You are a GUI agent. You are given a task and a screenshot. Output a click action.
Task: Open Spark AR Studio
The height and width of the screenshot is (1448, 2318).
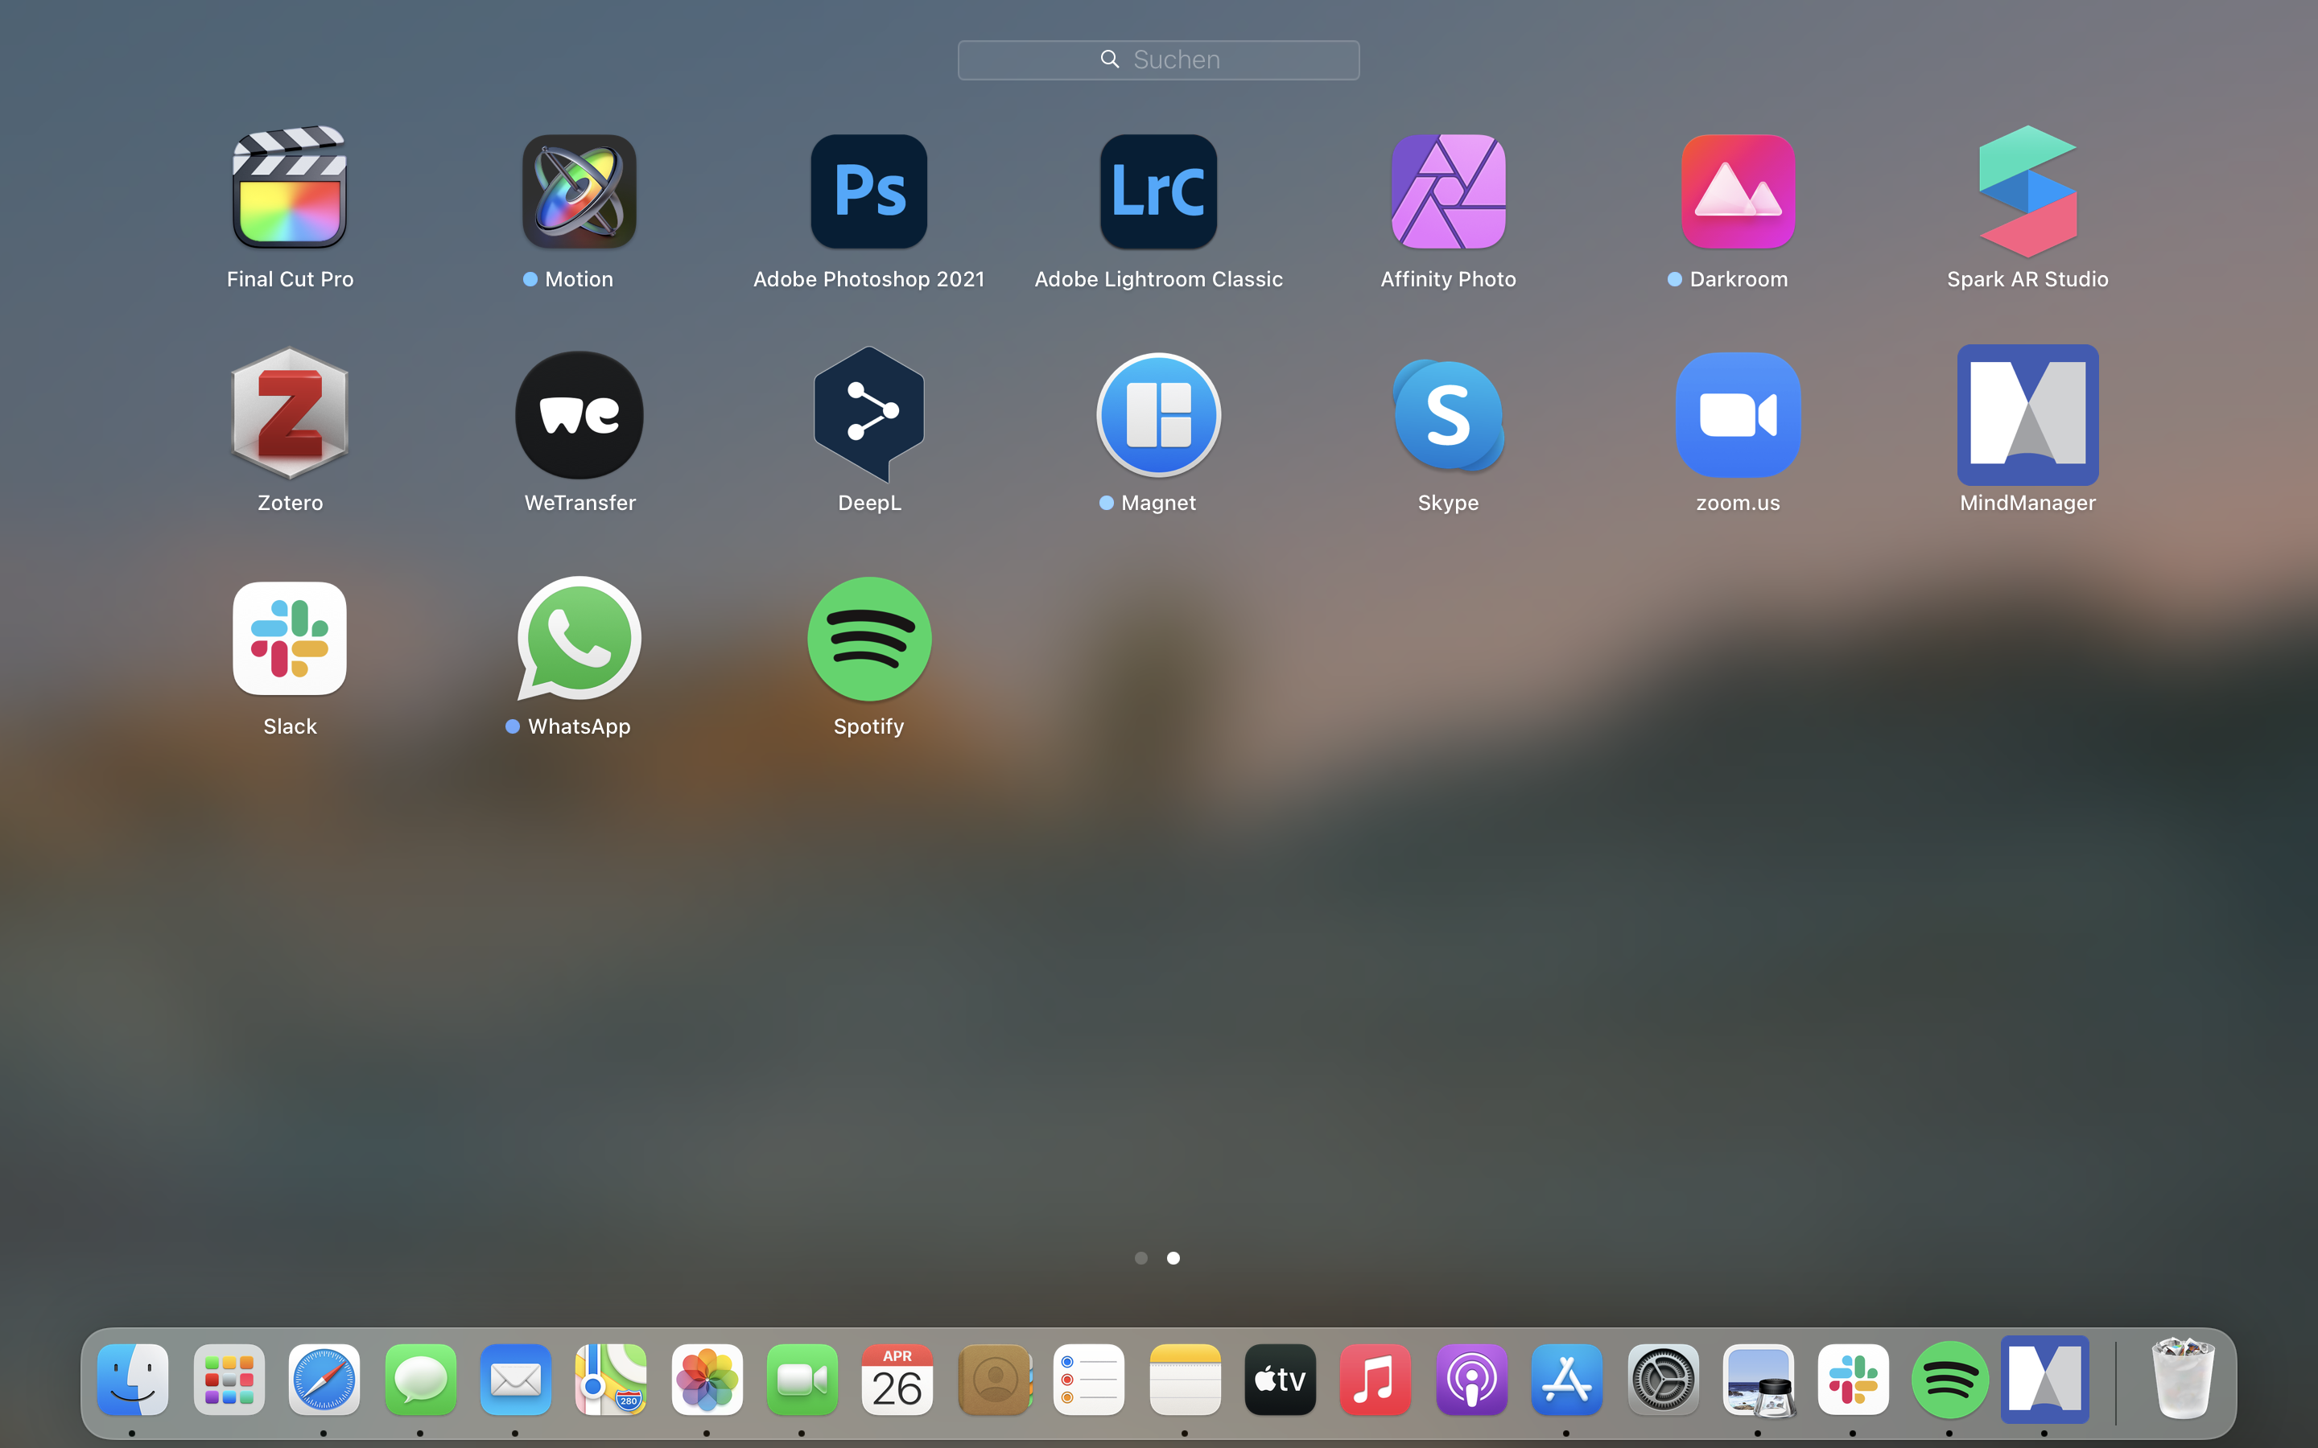pos(2027,191)
